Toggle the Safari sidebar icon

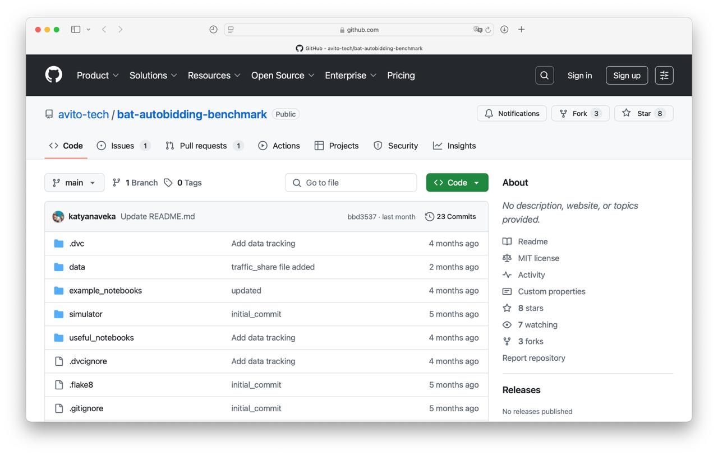pyautogui.click(x=76, y=30)
